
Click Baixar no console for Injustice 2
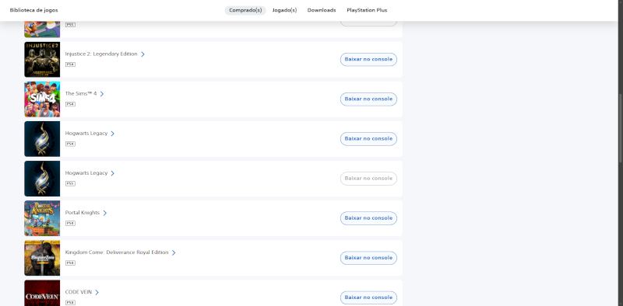pyautogui.click(x=368, y=60)
